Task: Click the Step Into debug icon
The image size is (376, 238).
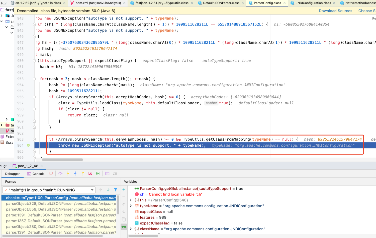Action: pos(68,173)
